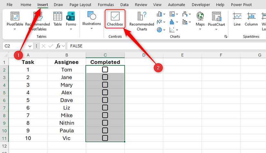Switch to the Power Pivot tab
This screenshot has width=266, height=153.
tap(241, 5)
